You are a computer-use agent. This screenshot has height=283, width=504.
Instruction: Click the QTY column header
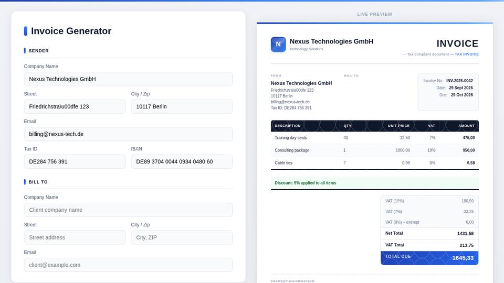(347, 126)
